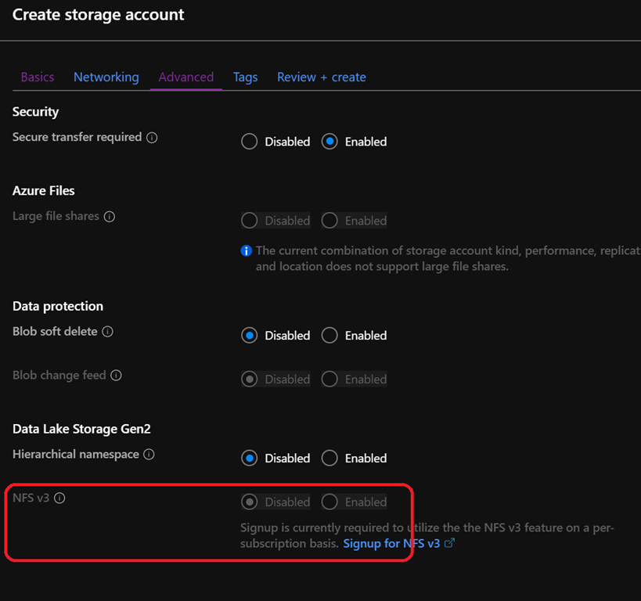Viewport: 641px width, 601px height.
Task: Switch to the Basics tab
Action: click(38, 77)
